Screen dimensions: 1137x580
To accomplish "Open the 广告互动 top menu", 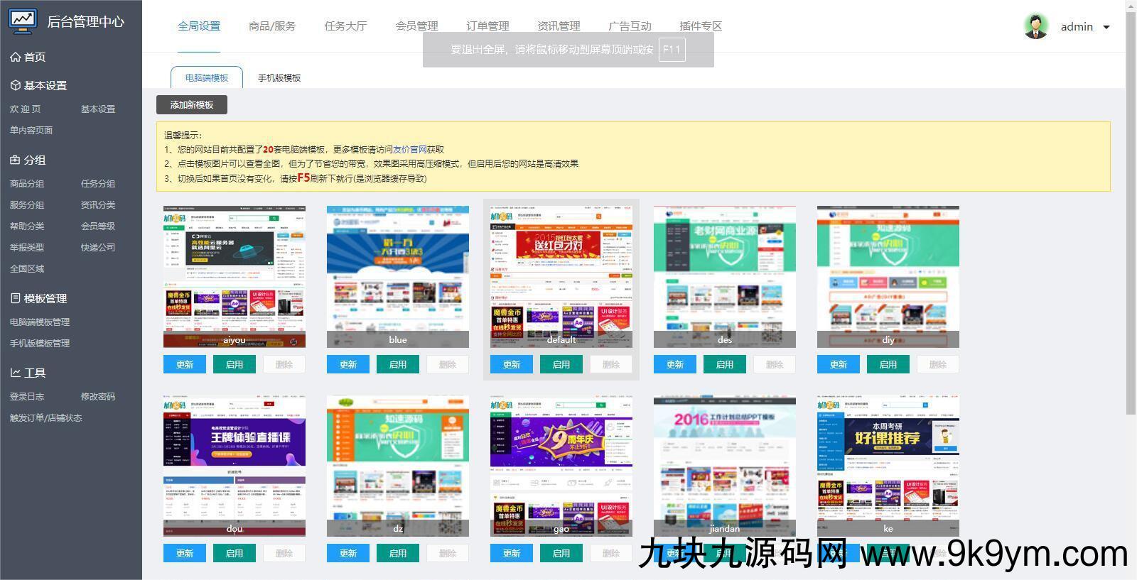I will coord(630,26).
